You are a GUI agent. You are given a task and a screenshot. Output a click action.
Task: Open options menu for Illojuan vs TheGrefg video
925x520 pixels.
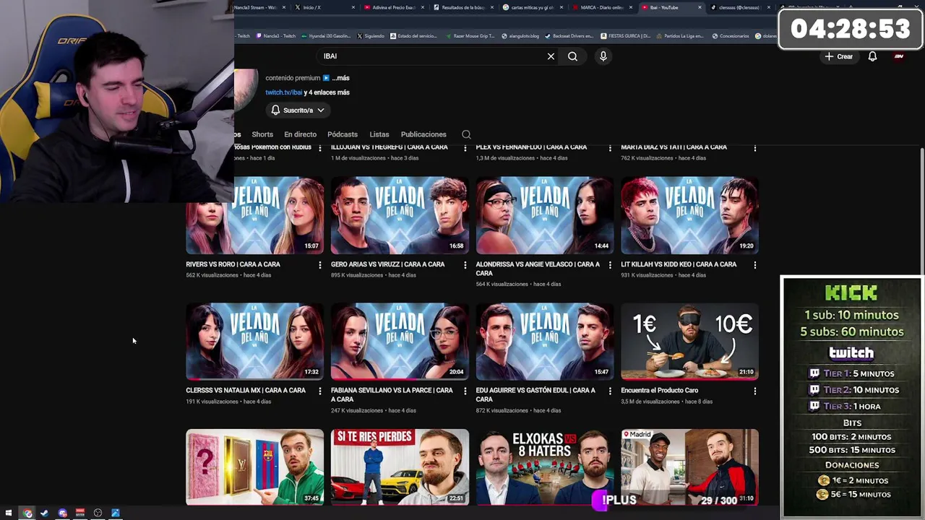coord(465,147)
